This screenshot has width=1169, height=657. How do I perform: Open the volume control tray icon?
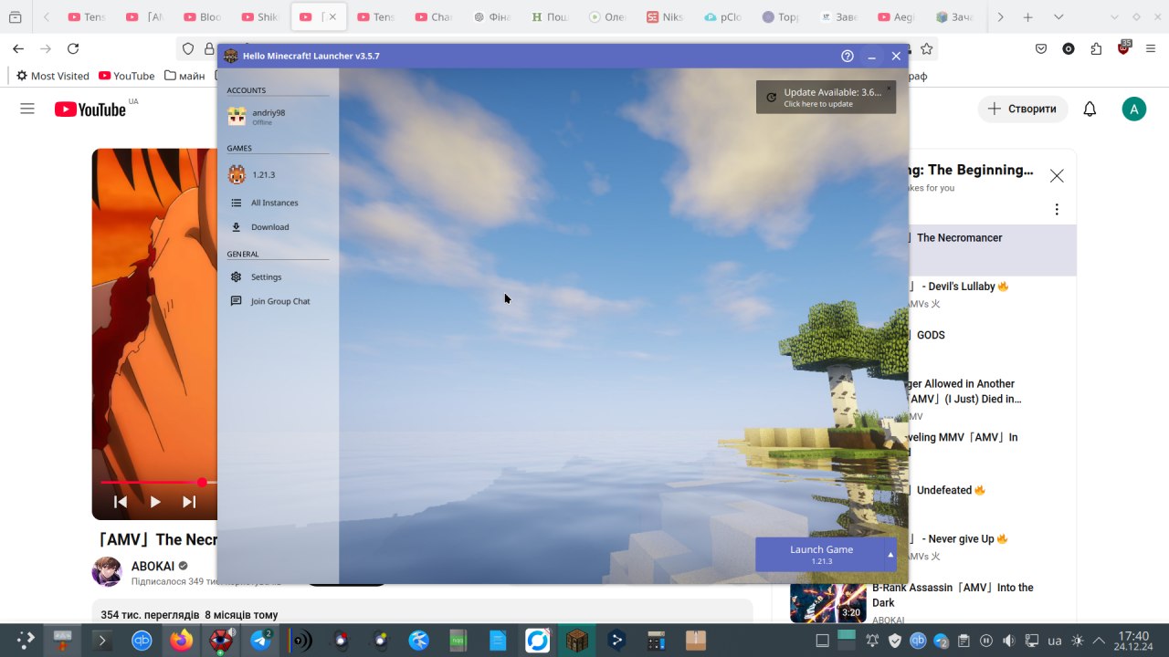pos(1008,641)
